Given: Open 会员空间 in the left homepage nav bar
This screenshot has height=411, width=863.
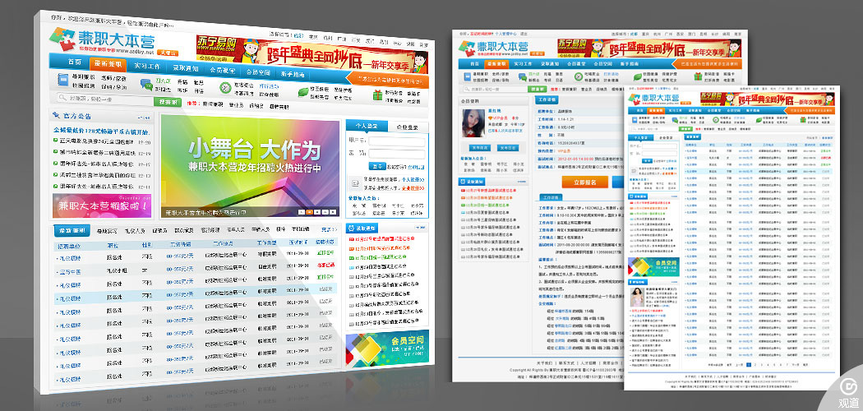Looking at the screenshot, I should pyautogui.click(x=257, y=72).
